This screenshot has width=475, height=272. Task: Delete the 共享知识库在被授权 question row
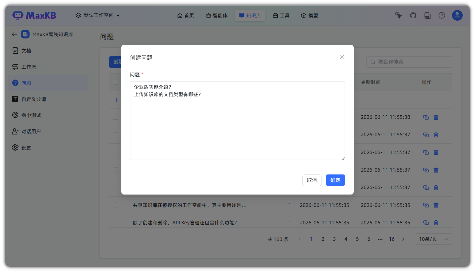point(436,205)
